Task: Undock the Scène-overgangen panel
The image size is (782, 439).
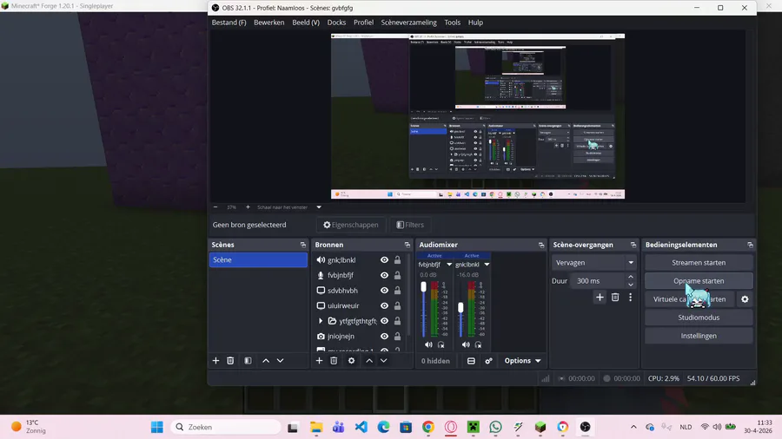Action: coord(633,245)
